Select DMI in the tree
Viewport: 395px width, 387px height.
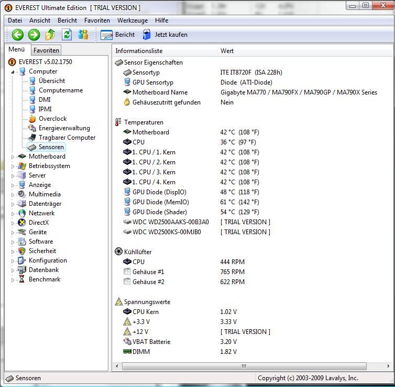[x=45, y=100]
